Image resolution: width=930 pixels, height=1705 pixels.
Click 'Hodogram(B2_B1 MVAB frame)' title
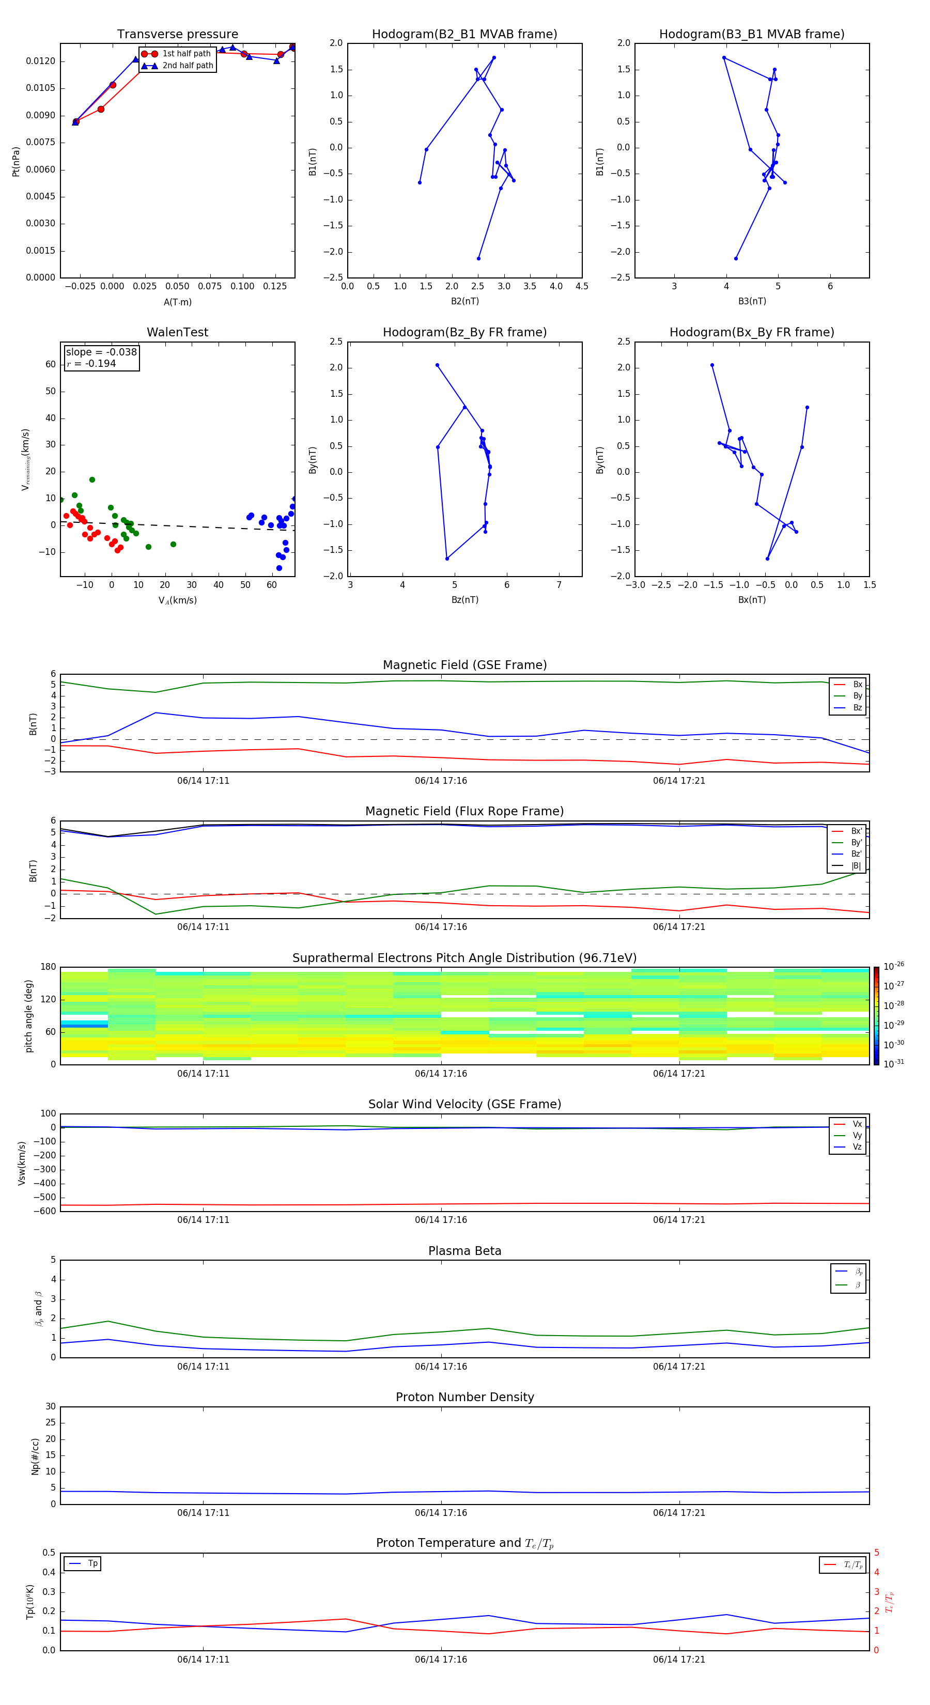(x=464, y=35)
